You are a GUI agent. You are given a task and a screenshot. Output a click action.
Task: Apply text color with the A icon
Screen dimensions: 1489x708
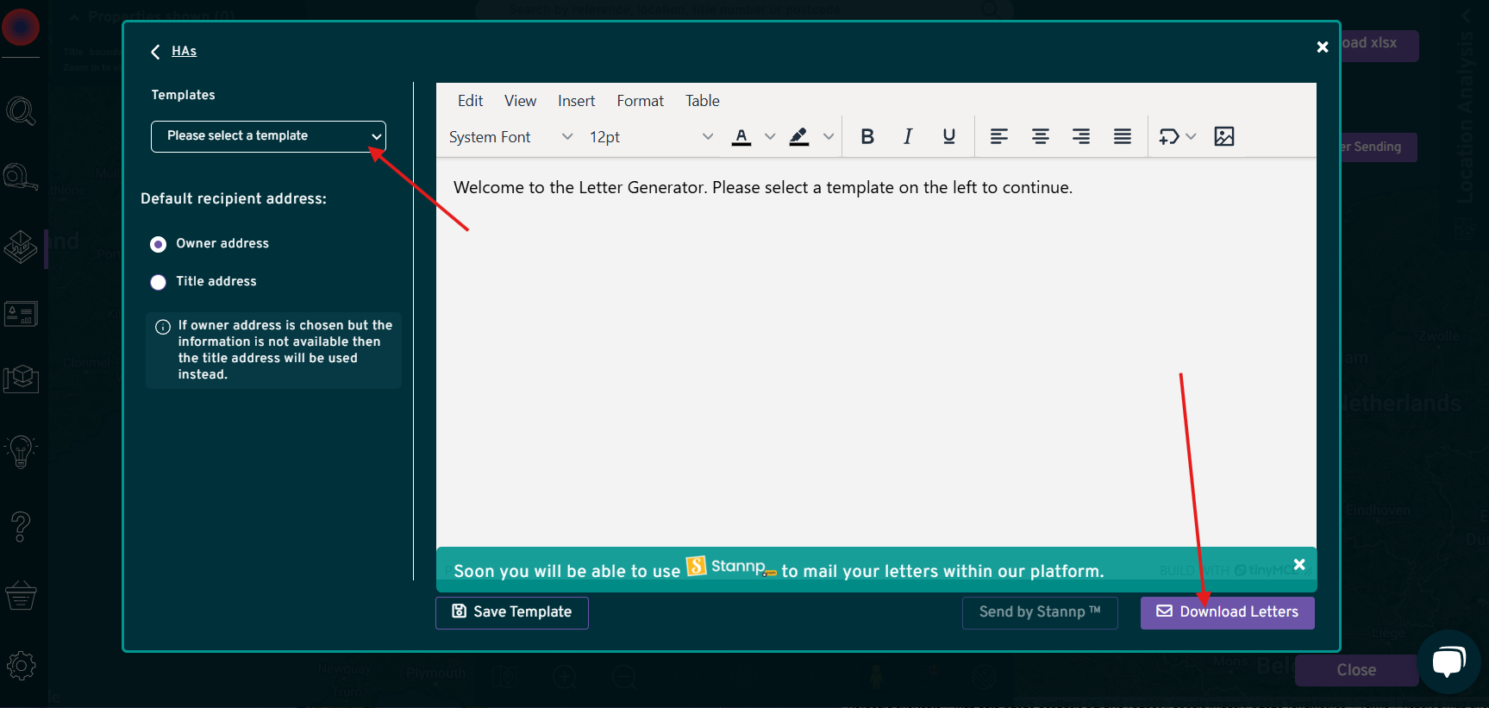pos(741,136)
